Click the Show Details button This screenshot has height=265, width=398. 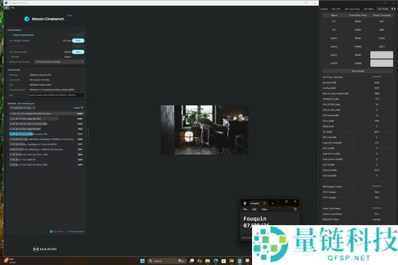coord(358,71)
